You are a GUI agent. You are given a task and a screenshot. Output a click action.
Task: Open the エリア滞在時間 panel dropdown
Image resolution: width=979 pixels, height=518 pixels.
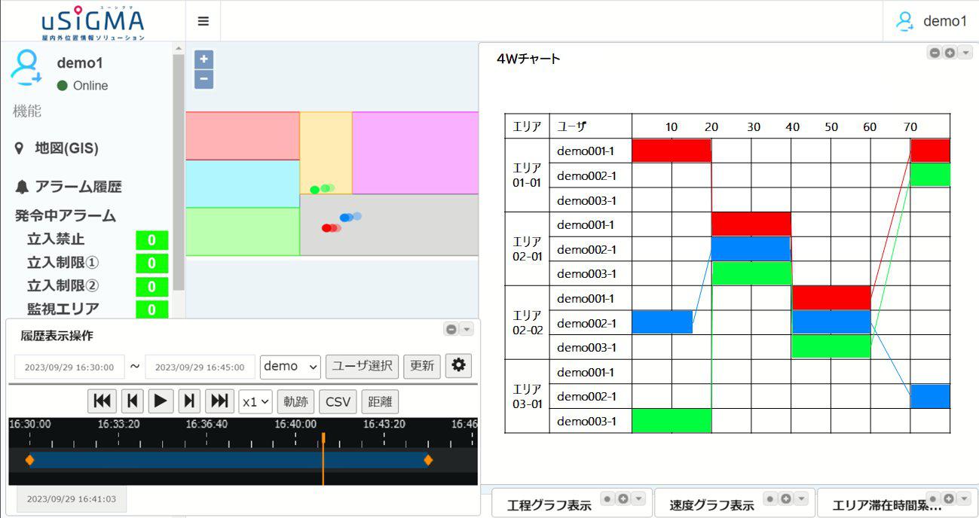(964, 498)
